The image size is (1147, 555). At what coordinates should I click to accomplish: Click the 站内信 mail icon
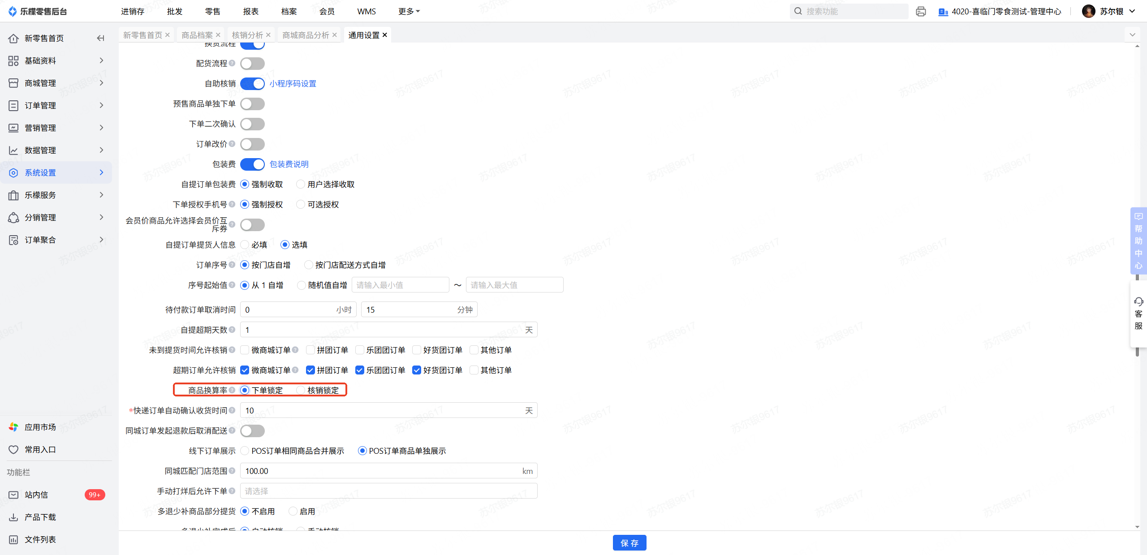[x=13, y=495]
